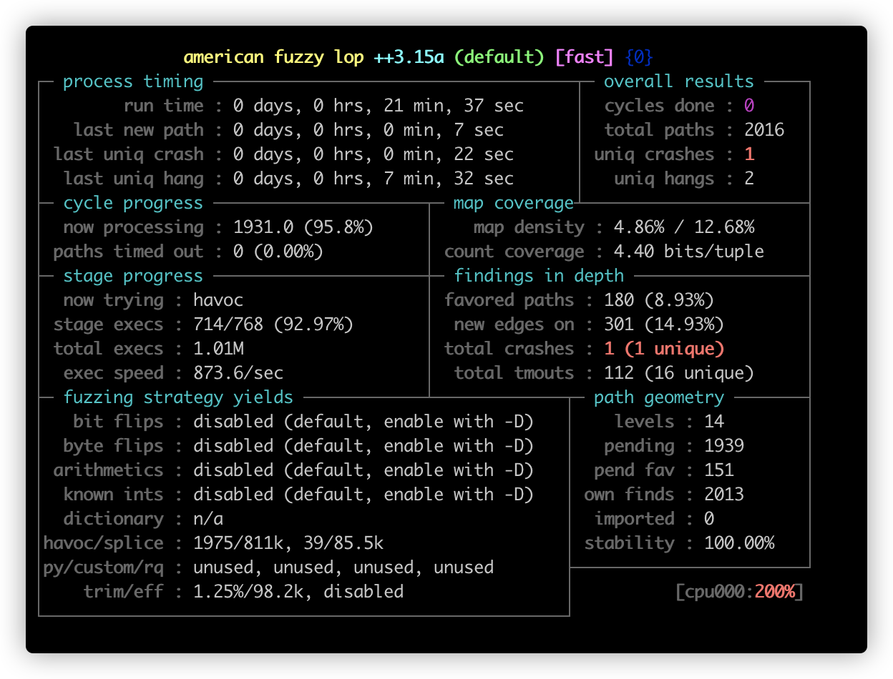The height and width of the screenshot is (679, 893).
Task: Click the 'havoc/splice' label
Action: [x=103, y=543]
